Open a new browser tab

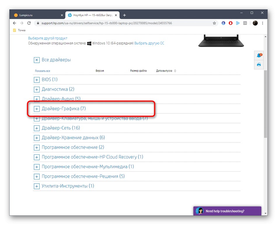pos(125,15)
